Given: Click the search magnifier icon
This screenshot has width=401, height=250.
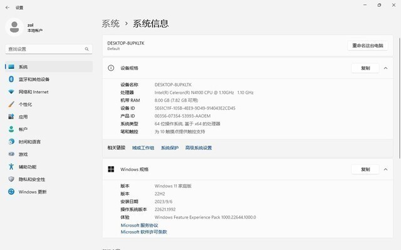Looking at the screenshot, I should (x=86, y=49).
